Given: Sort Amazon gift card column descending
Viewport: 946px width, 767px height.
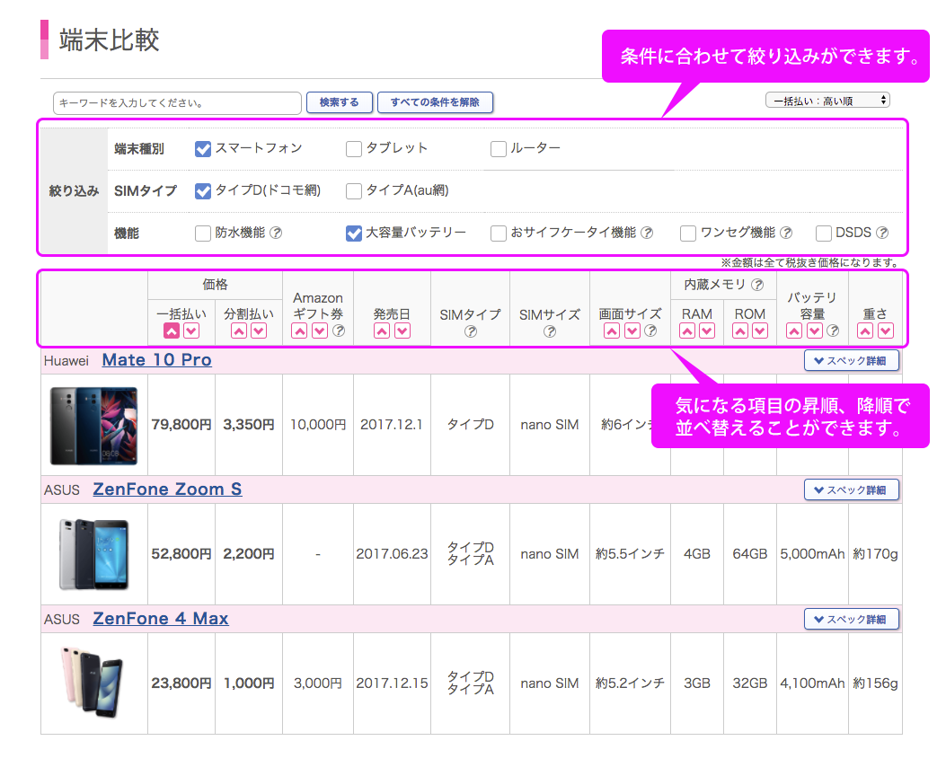Looking at the screenshot, I should click(320, 331).
